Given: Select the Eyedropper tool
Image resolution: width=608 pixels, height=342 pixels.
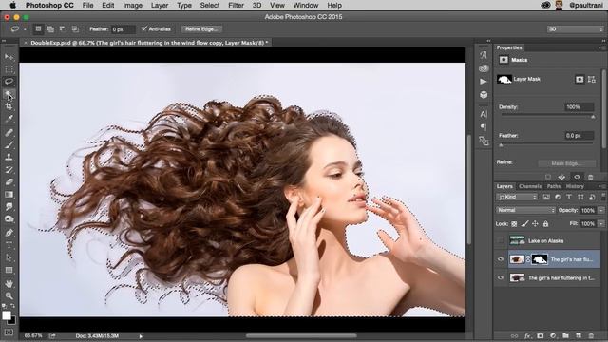Looking at the screenshot, I should 9,119.
